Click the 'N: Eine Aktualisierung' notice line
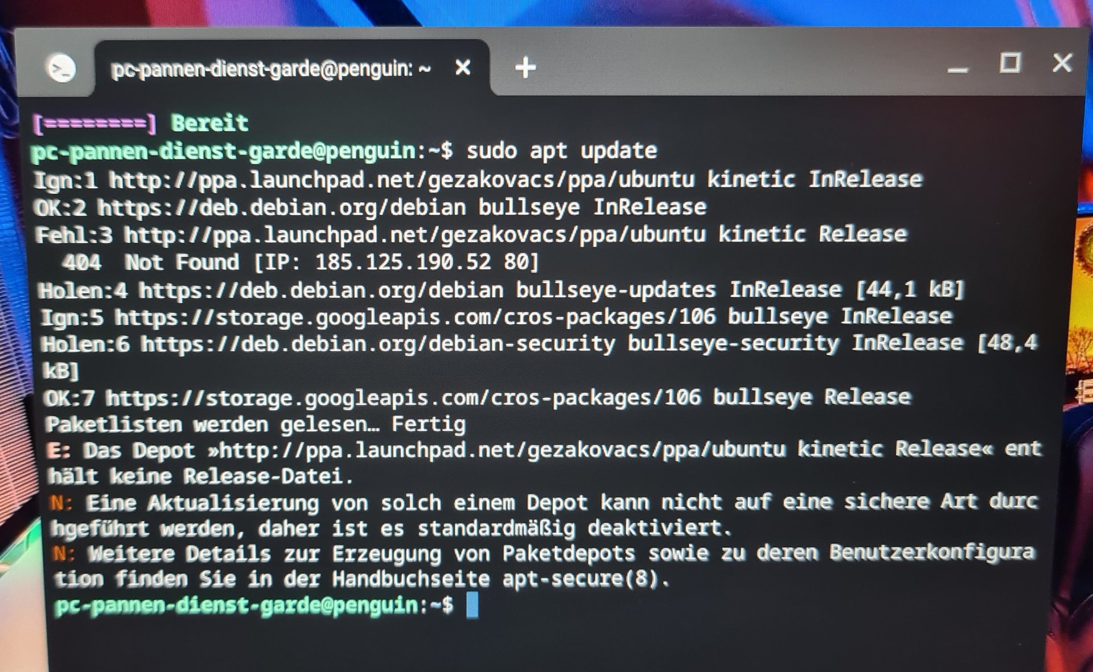1093x672 pixels. click(544, 502)
